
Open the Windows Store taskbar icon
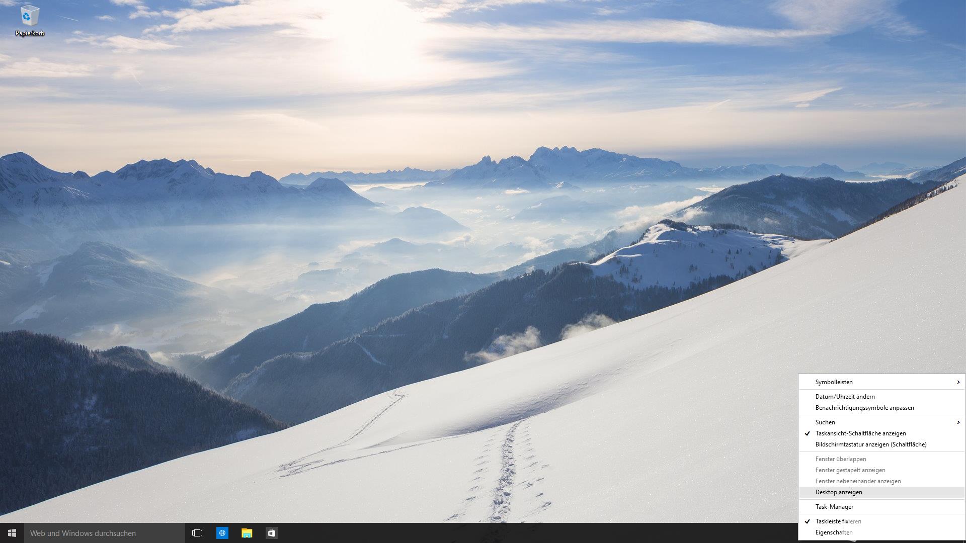[271, 533]
